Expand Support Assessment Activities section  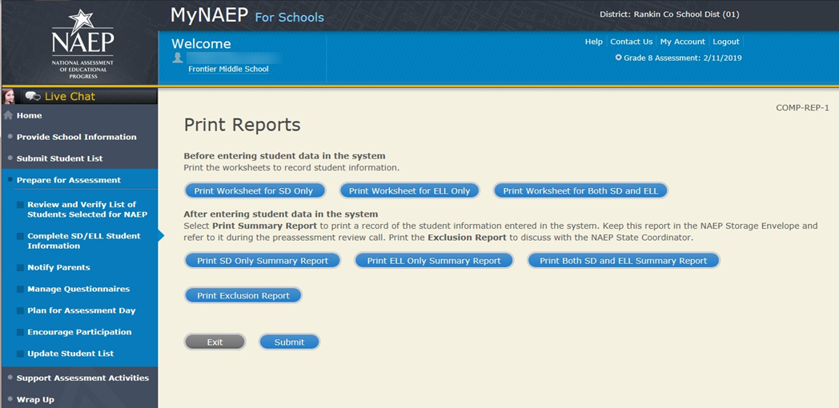[x=82, y=378]
